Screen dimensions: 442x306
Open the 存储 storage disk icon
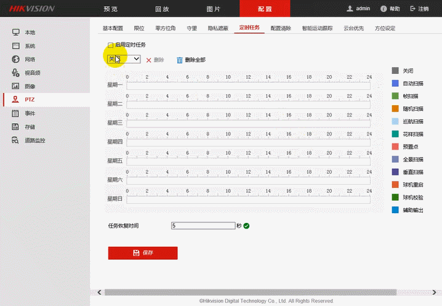click(x=15, y=127)
